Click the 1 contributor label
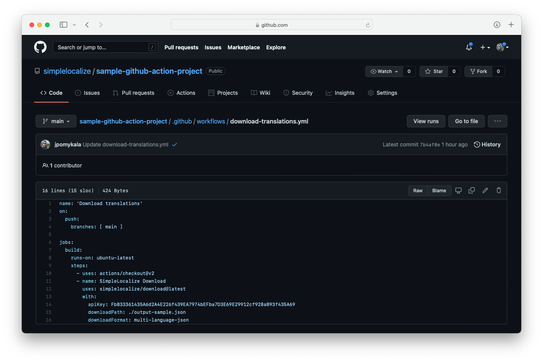543x362 pixels. pyautogui.click(x=62, y=165)
